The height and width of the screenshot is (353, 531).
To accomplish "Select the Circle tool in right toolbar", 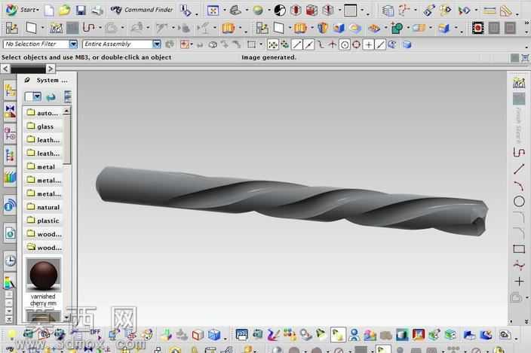I will pyautogui.click(x=519, y=202).
